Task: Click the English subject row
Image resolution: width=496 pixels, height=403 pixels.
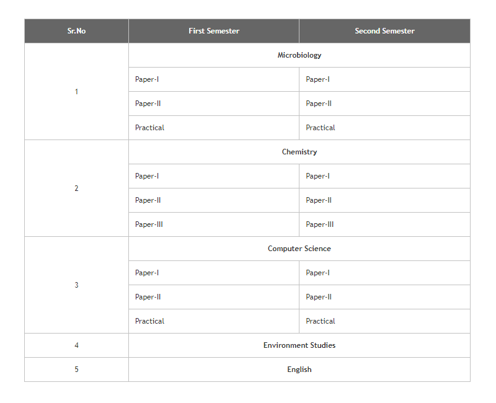Action: pyautogui.click(x=299, y=370)
